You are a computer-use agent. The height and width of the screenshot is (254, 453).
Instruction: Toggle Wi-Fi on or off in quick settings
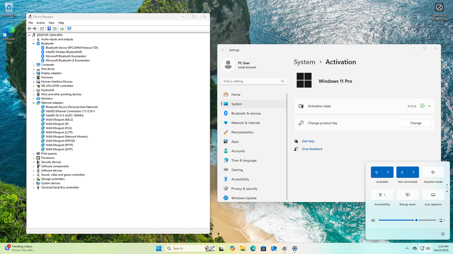[377, 172]
